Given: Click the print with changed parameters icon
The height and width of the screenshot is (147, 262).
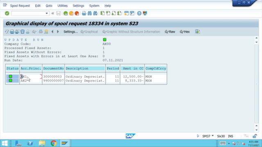Looking at the screenshot, I should pyautogui.click(x=17, y=32).
